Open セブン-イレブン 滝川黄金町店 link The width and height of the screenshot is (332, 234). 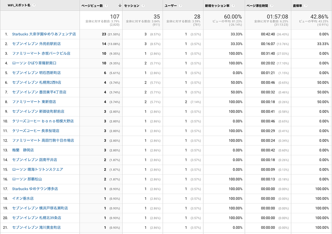tap(37, 228)
